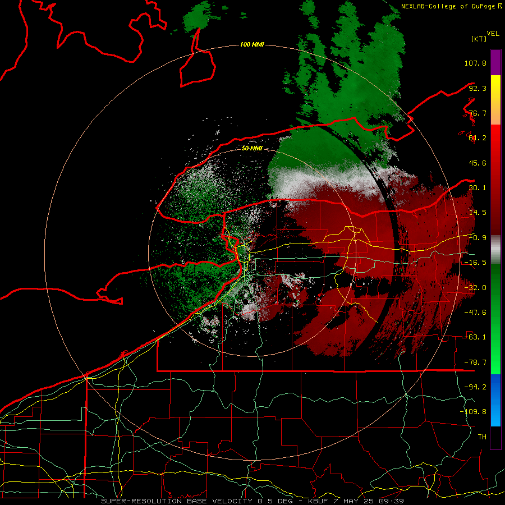Click the -47.6 velocity scale value
The height and width of the screenshot is (505, 505).
[x=475, y=313]
